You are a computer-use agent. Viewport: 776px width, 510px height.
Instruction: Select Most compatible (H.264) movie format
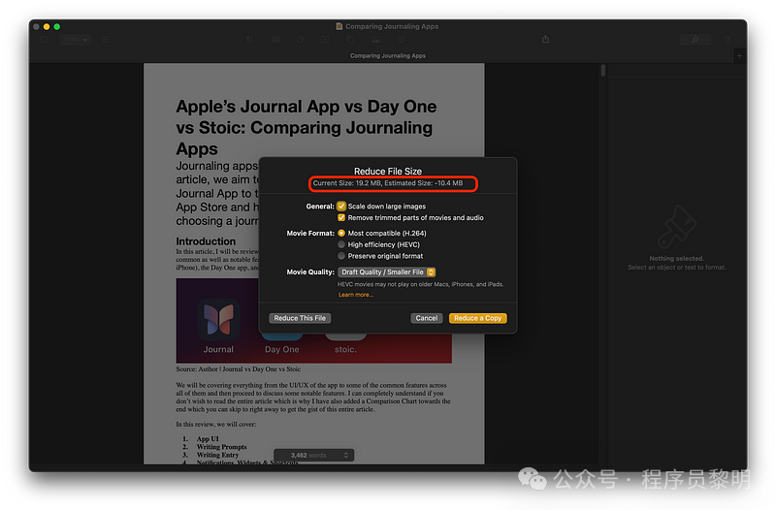[x=341, y=233]
